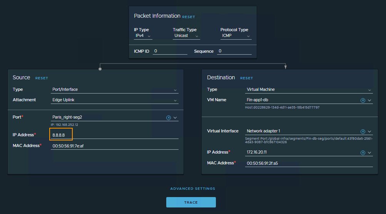Clear the Paris_right-seg2 port selection
The height and width of the screenshot is (214, 386).
pos(168,117)
